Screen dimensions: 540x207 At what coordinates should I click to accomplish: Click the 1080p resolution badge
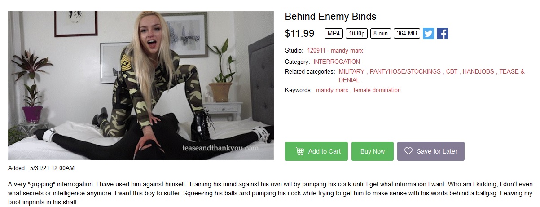(356, 34)
